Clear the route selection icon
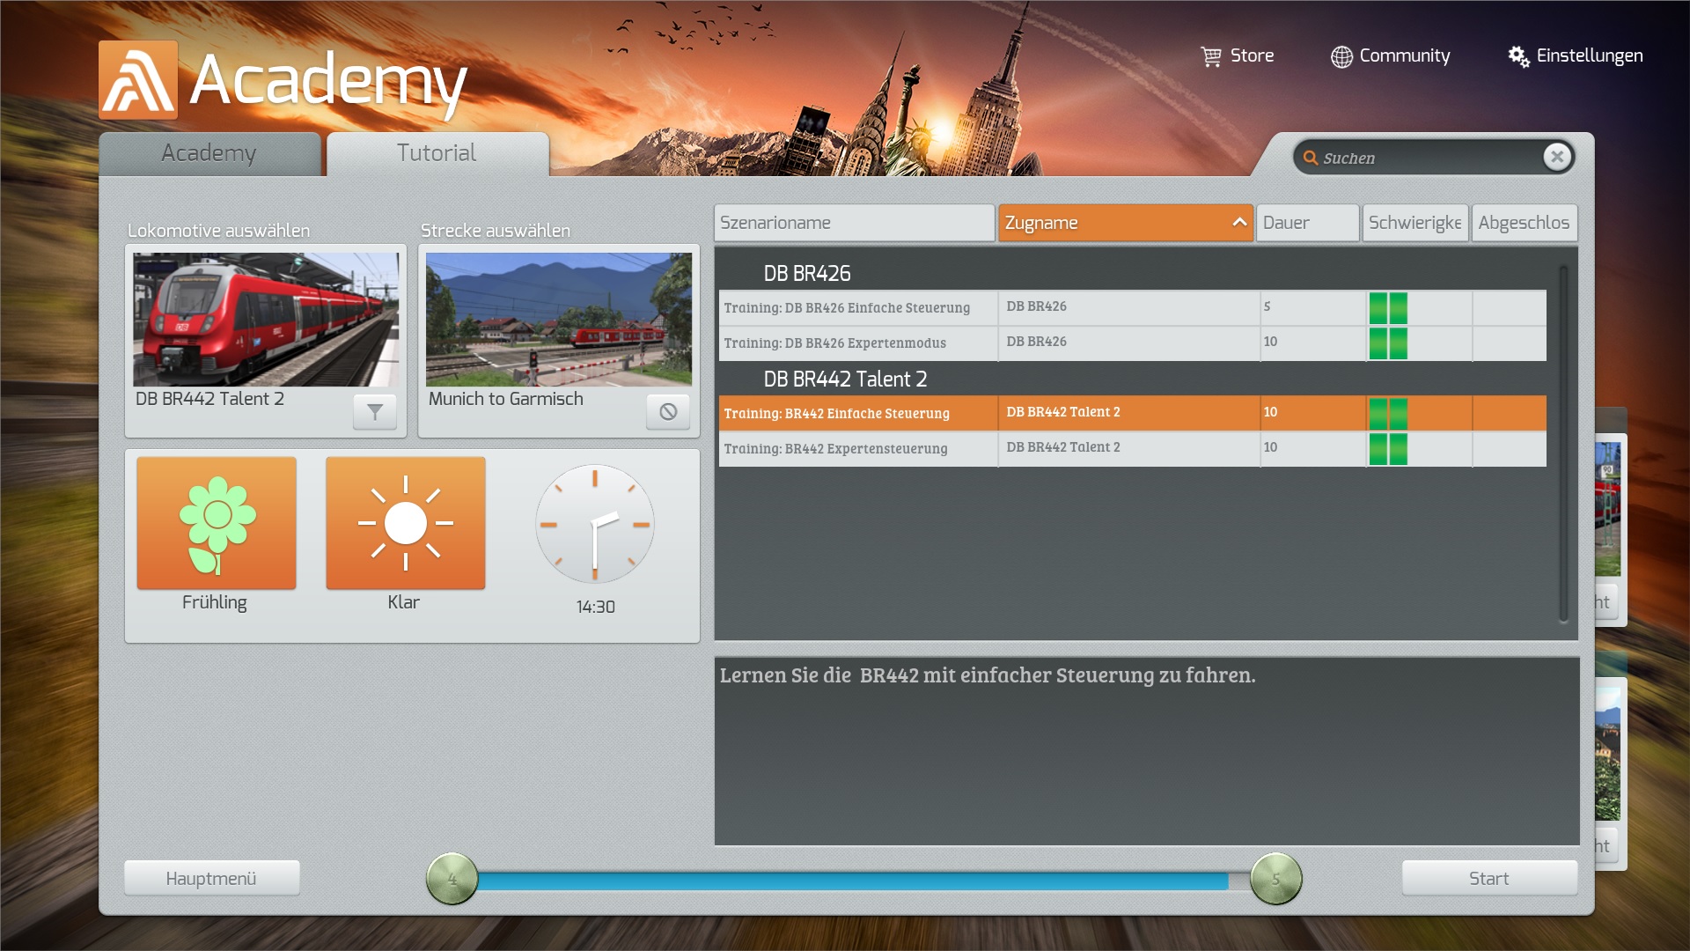This screenshot has width=1690, height=951. [668, 411]
